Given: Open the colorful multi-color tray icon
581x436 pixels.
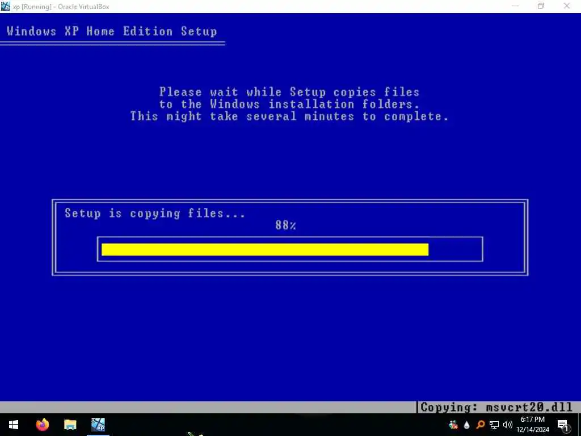Looking at the screenshot, I should click(453, 425).
